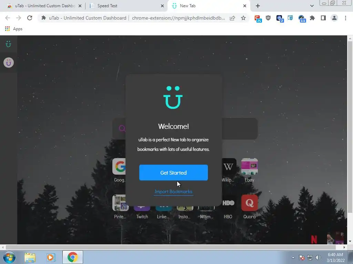Open the network icon in tray
353x264 pixels.
[310, 257]
